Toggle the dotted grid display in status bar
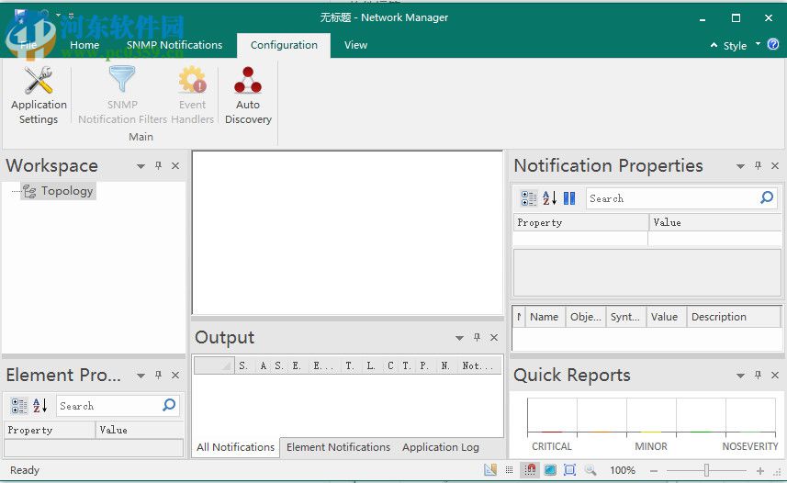 510,470
